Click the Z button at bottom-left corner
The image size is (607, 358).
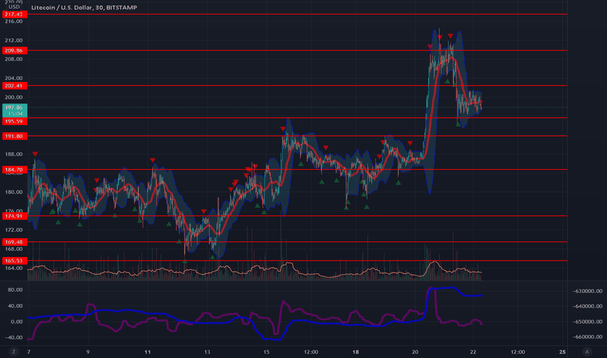point(14,351)
